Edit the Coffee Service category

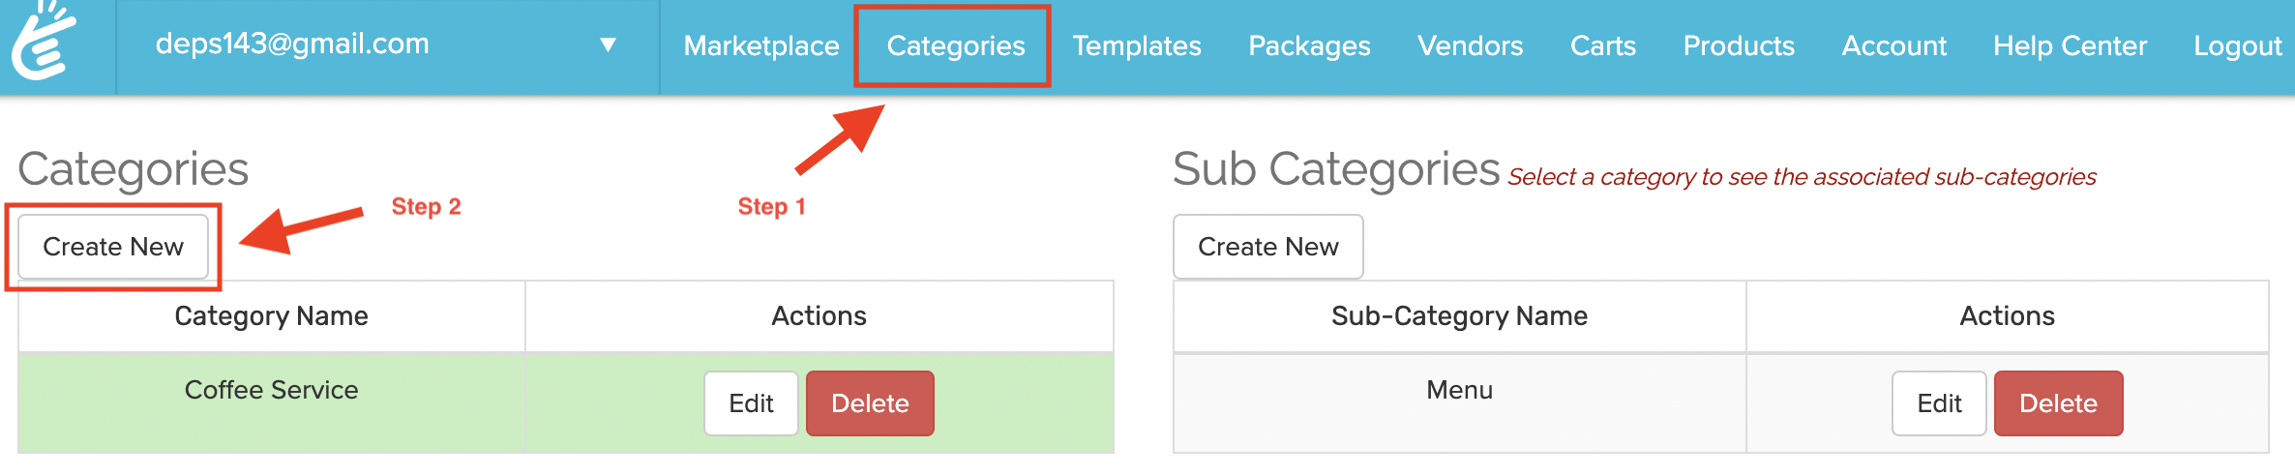pos(751,403)
